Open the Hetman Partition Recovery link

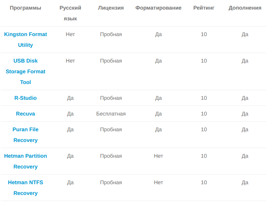tap(25, 161)
